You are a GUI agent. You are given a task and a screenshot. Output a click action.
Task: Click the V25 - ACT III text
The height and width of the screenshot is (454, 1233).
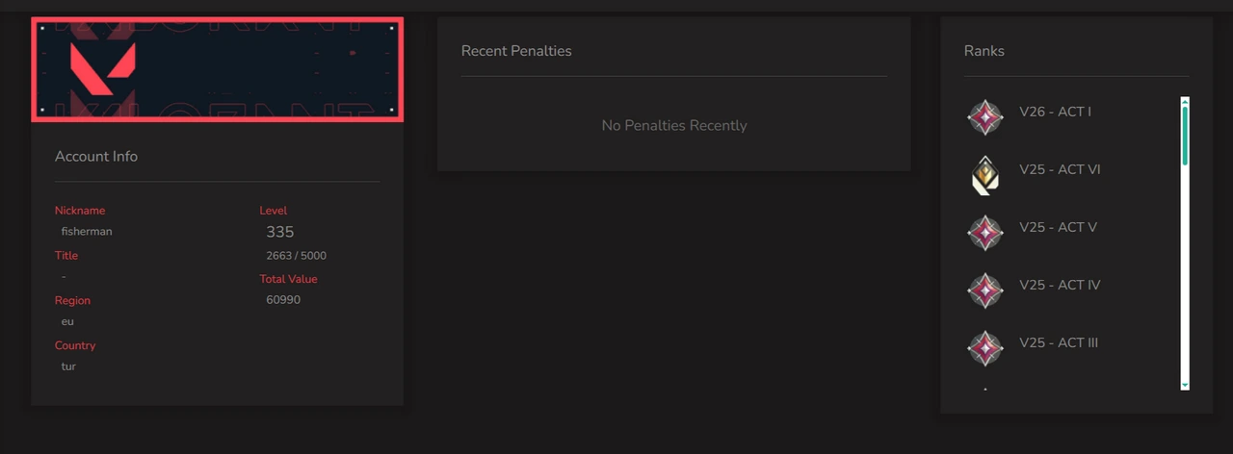(1059, 342)
